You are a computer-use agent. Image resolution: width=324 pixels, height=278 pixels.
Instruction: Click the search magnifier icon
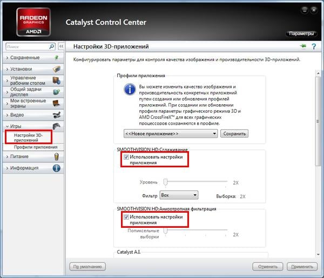point(52,47)
